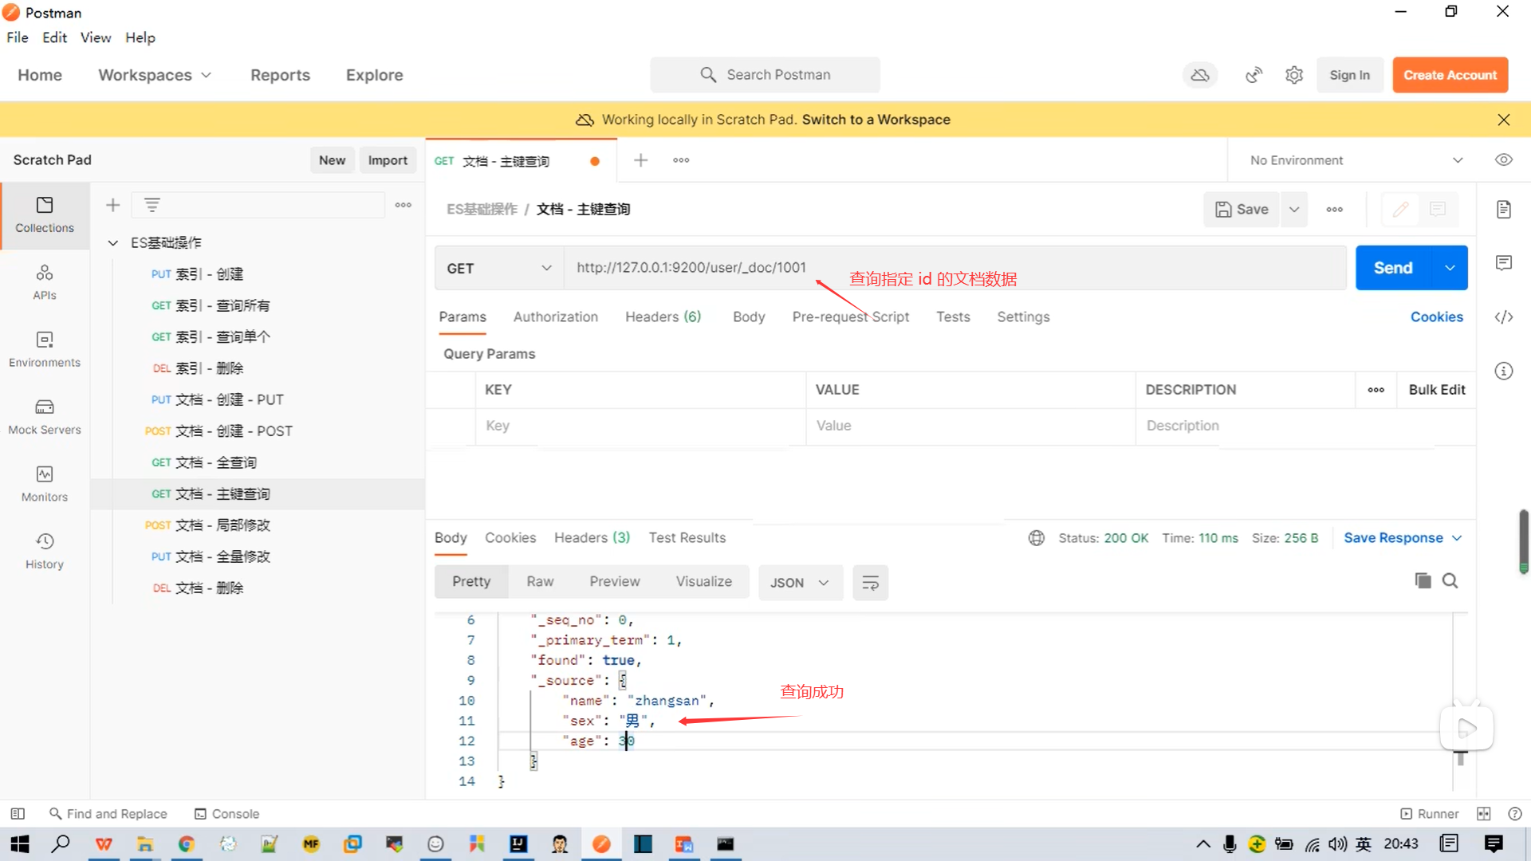
Task: Click the Cookies link
Action: (1436, 316)
